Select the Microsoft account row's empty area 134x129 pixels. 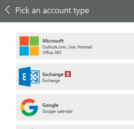tap(113, 46)
